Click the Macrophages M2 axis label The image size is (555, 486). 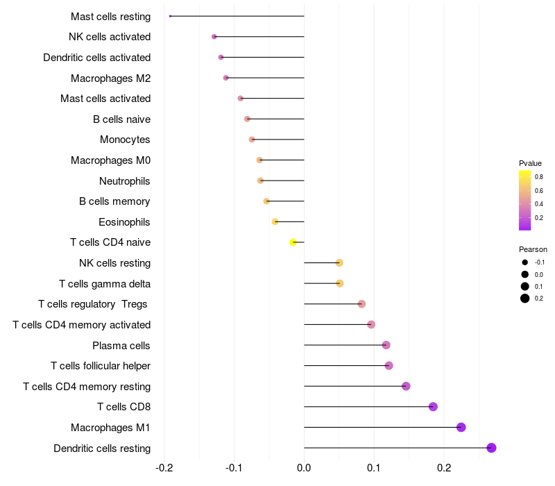(110, 78)
